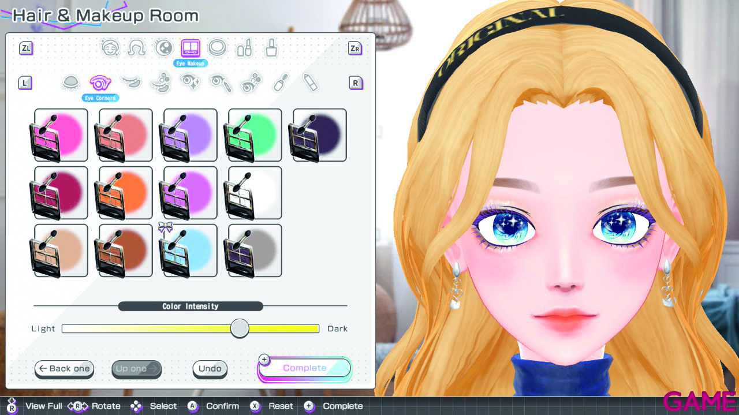Open the contact lens eye category icon

164,47
